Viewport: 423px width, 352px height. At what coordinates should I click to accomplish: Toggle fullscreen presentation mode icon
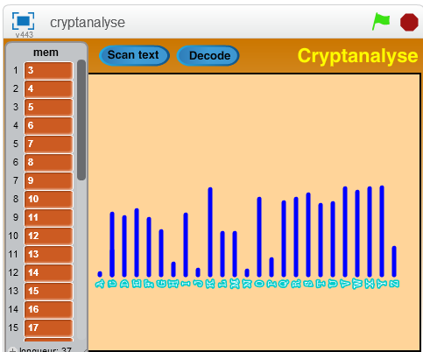pos(23,21)
